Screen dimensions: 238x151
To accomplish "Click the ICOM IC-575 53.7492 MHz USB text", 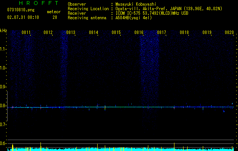I will click(152, 13).
